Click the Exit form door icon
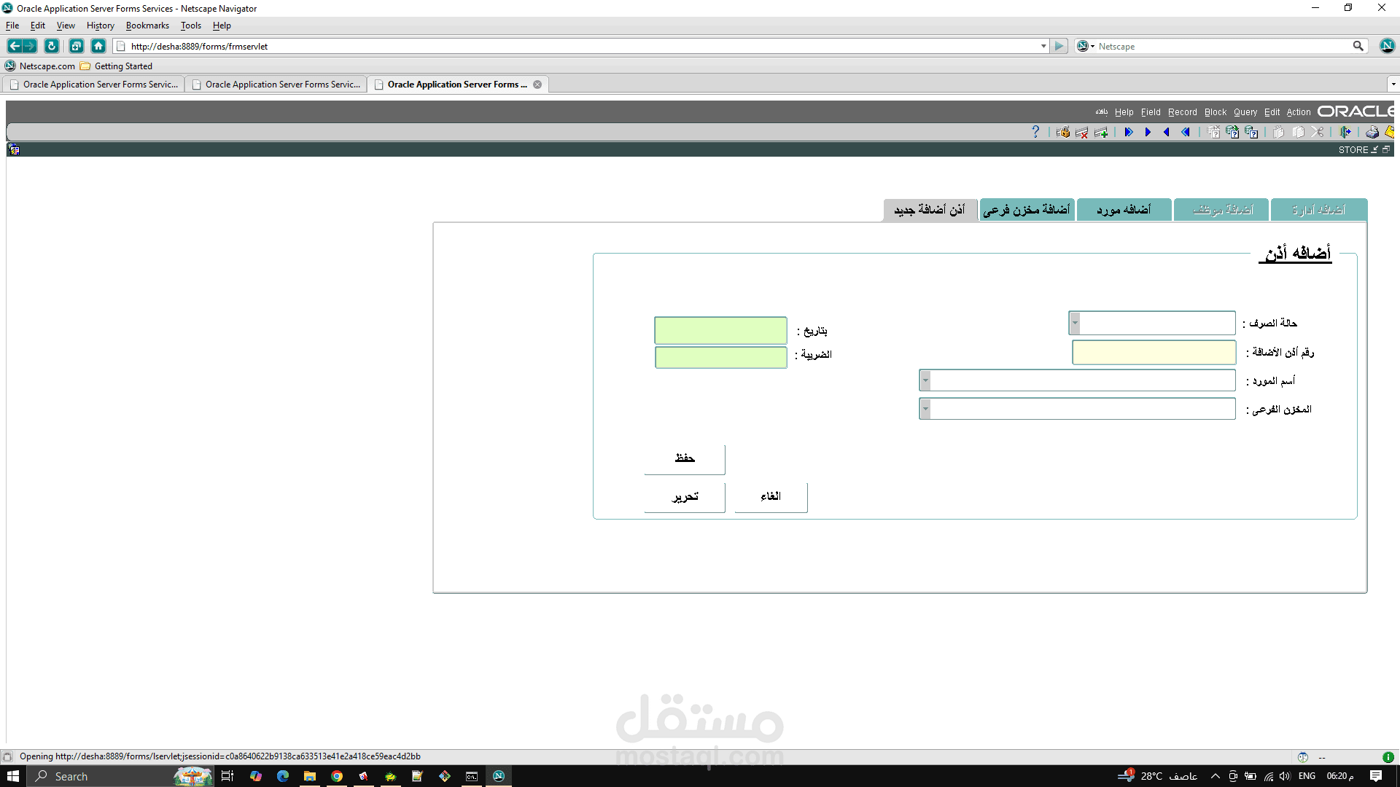 tap(1345, 132)
